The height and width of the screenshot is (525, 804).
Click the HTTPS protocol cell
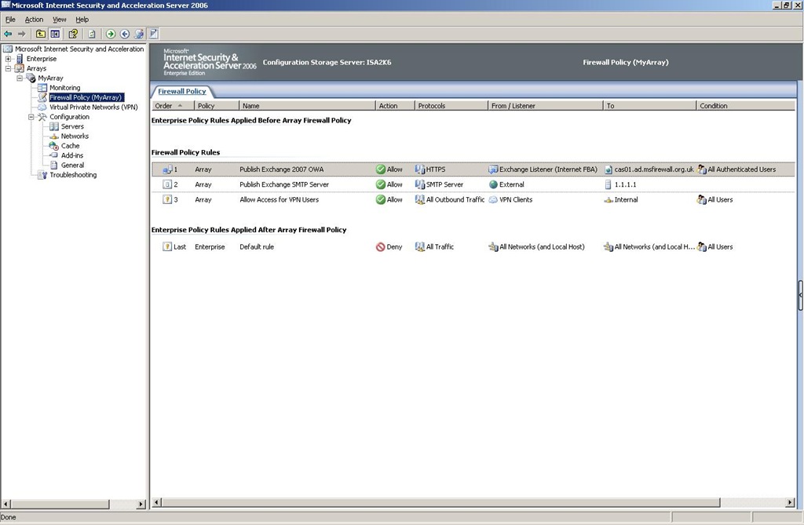pyautogui.click(x=430, y=170)
